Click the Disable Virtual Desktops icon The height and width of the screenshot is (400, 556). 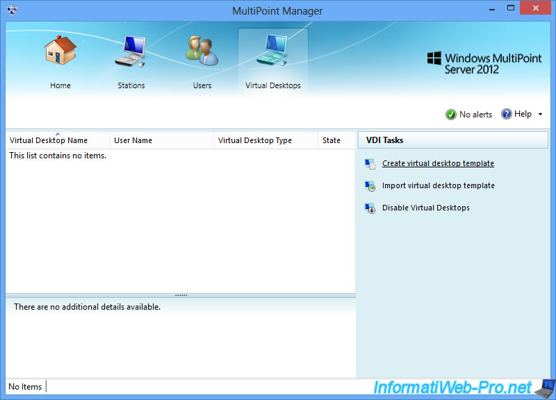click(x=370, y=208)
